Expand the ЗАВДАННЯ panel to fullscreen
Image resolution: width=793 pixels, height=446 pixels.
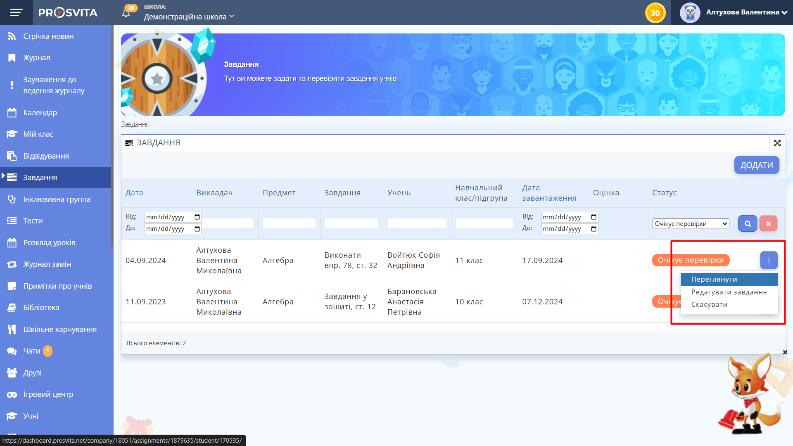pyautogui.click(x=777, y=143)
